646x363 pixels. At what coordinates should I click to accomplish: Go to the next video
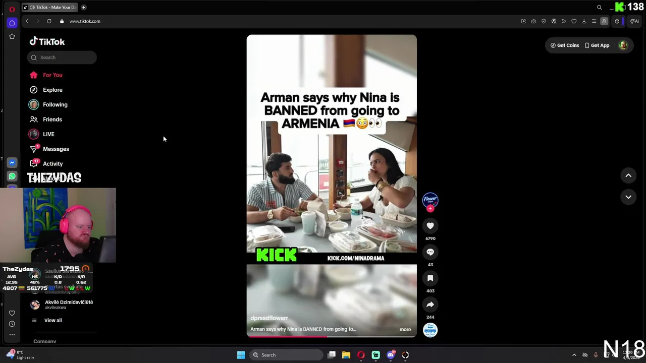(628, 197)
